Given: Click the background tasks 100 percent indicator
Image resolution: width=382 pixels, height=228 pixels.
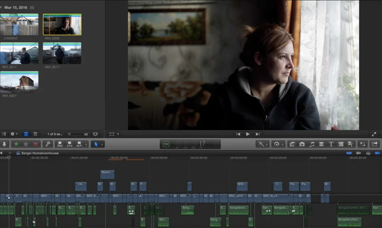Looking at the screenshot, I should point(166,144).
